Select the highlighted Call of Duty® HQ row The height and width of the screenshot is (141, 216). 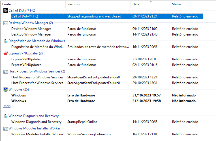click(107, 16)
